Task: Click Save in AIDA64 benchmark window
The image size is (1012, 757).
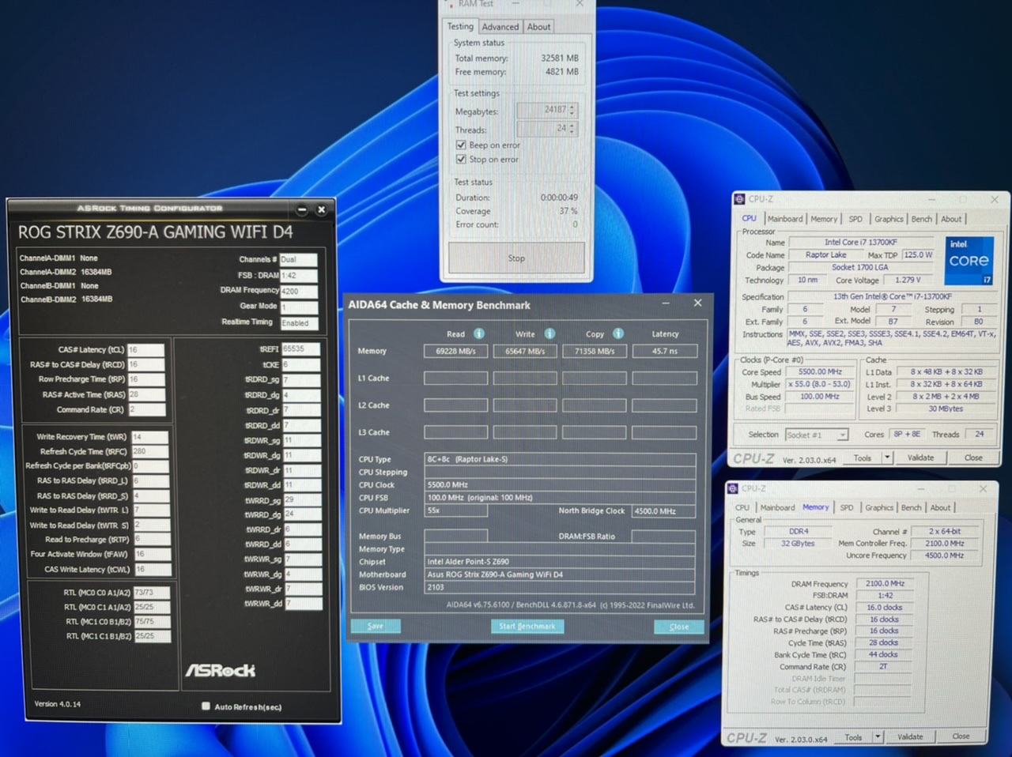Action: pos(376,626)
